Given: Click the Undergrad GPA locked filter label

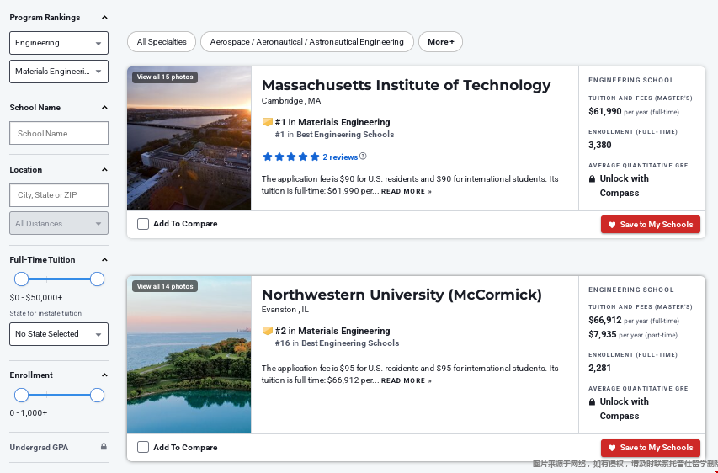Looking at the screenshot, I should point(39,448).
